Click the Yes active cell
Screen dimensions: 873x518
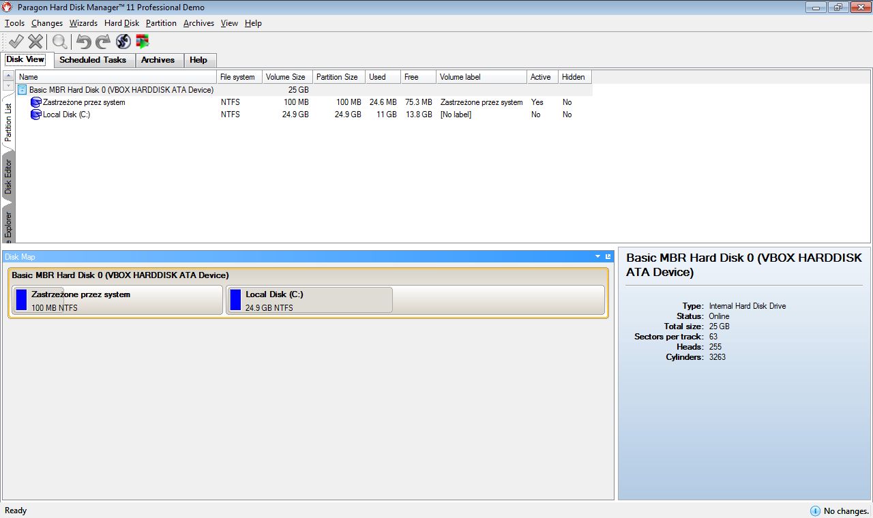point(537,102)
